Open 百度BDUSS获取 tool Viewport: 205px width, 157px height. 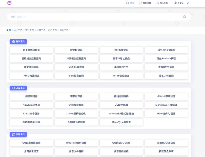pyautogui.click(x=166, y=143)
